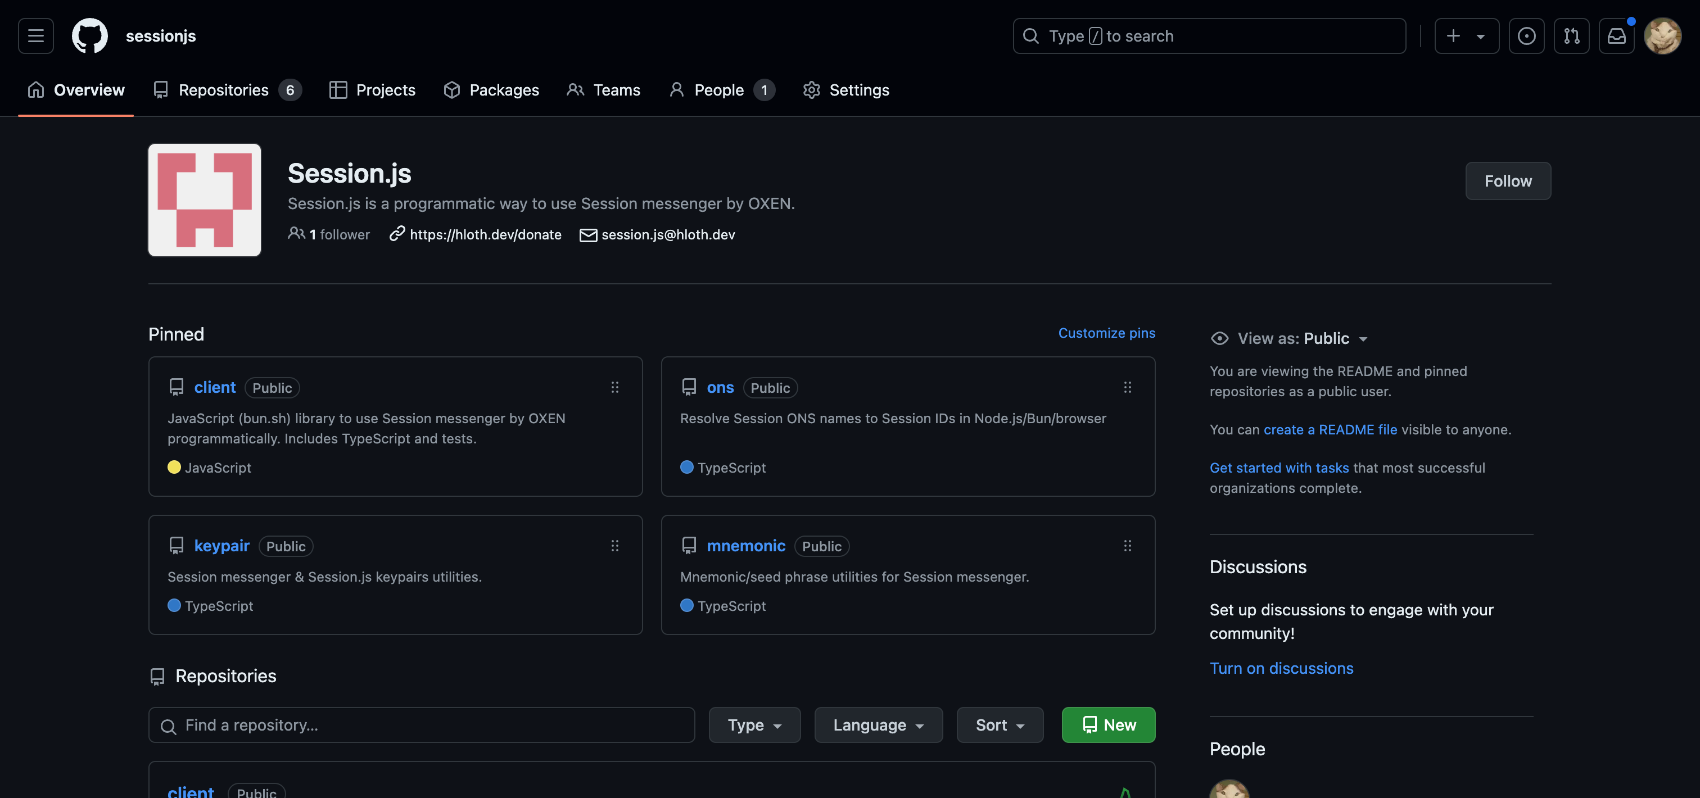The image size is (1700, 798).
Task: Open the pinned client repository
Action: 215,387
